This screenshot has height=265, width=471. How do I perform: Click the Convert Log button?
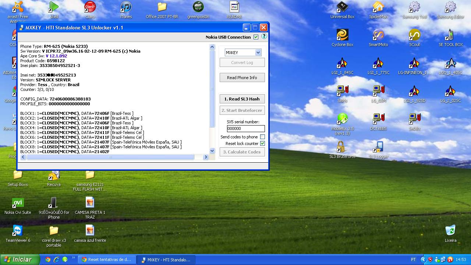242,63
